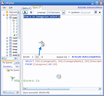Click the Add connection star icon

pyautogui.click(x=7, y=12)
